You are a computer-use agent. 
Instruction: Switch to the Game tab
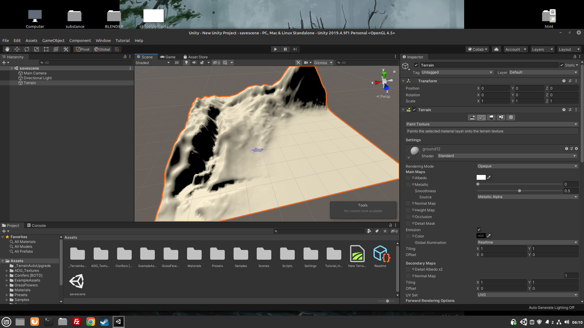168,57
